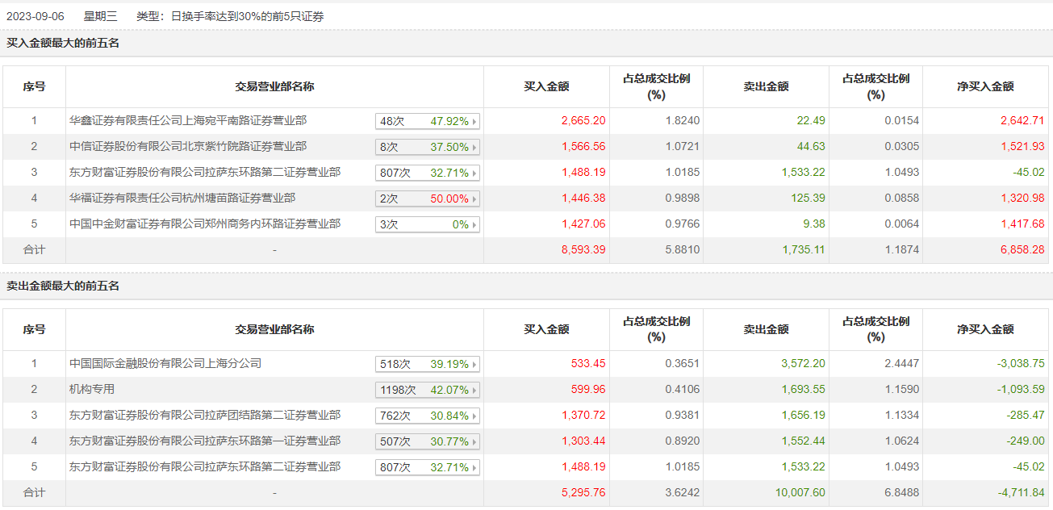
Task: Open 东方财富拉萨团结路第二证券营业部 link
Action: click(205, 415)
